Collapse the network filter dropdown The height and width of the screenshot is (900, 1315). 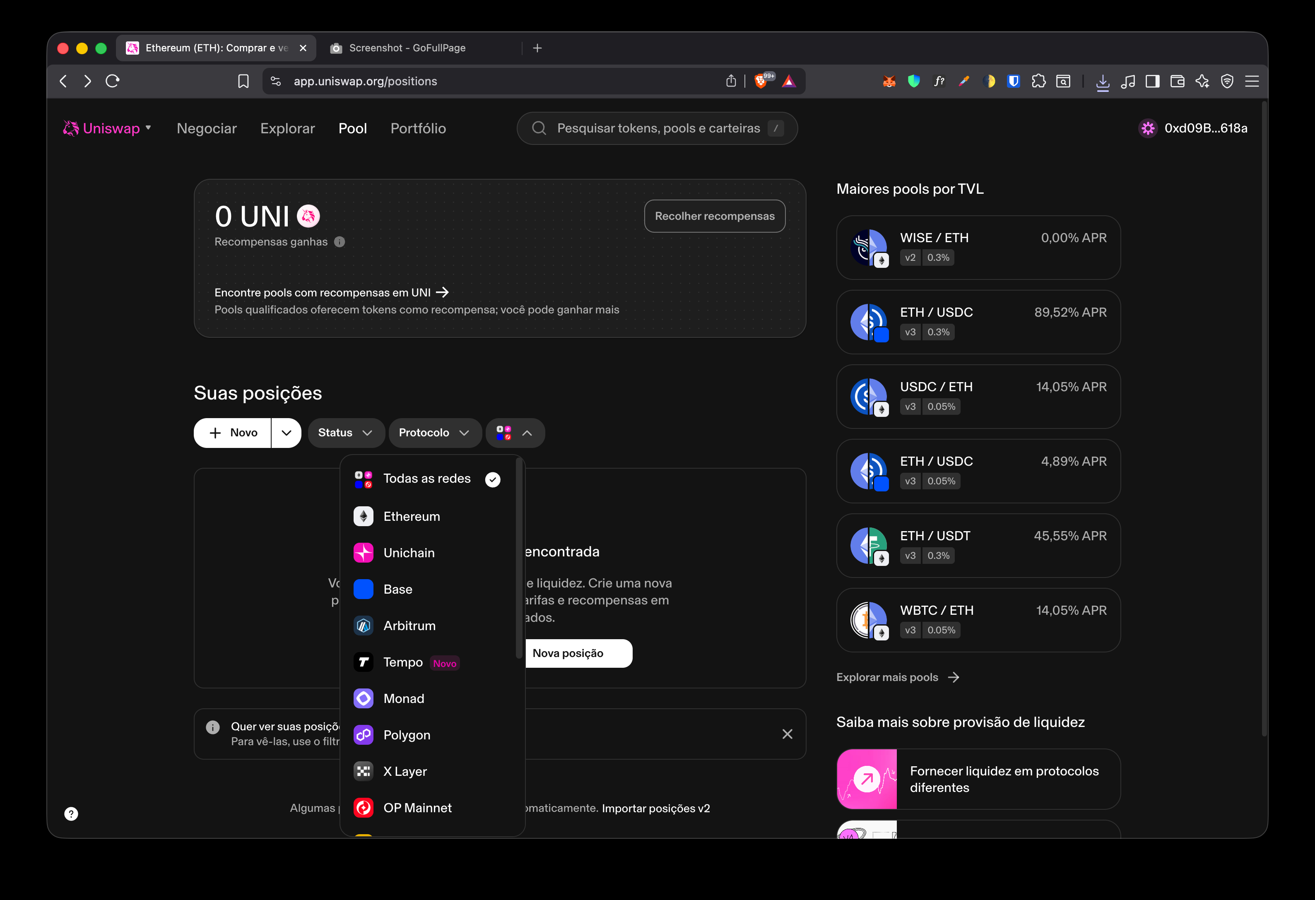pos(515,433)
